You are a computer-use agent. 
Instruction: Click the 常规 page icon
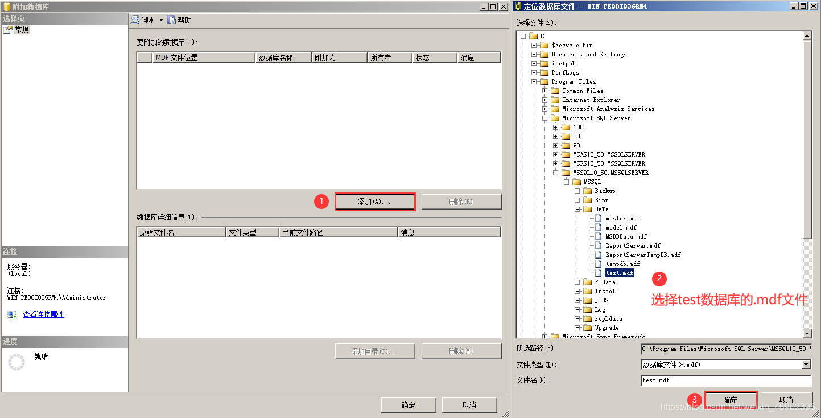tap(7, 30)
